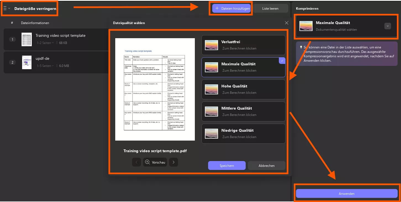Viewport: 401px width, 202px height.
Task: Click the Hohe Qualität sunset preview icon
Action: pos(211,89)
